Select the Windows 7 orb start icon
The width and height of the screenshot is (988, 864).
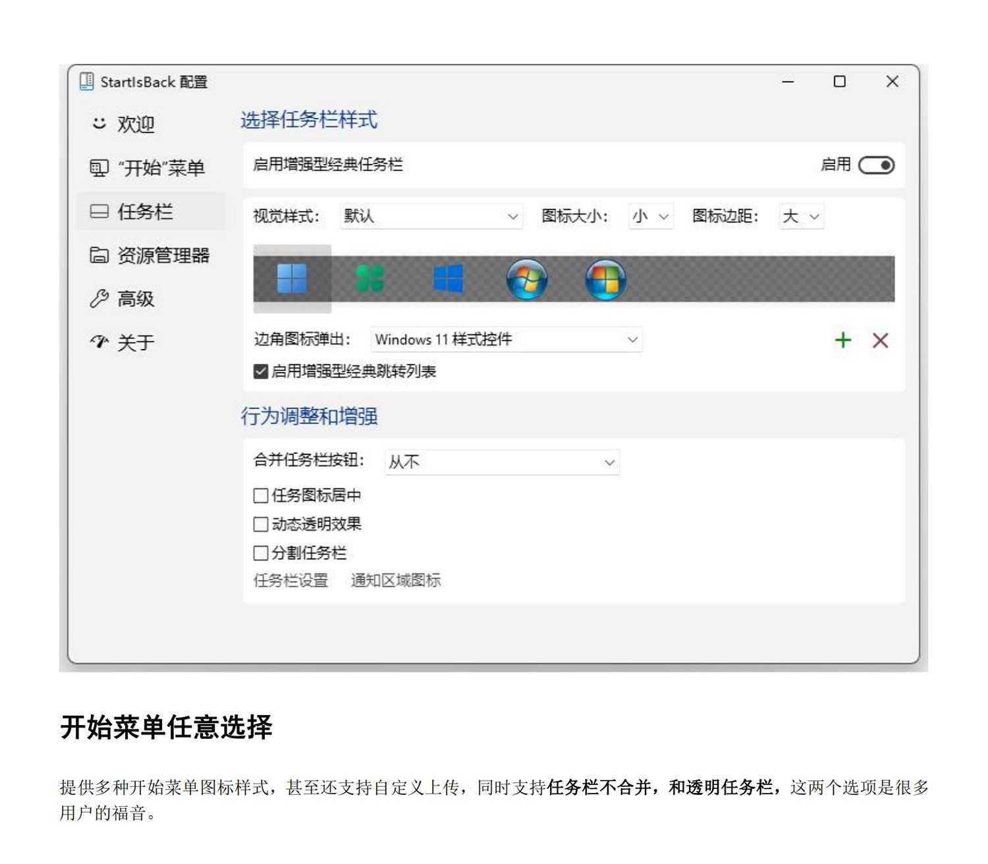tap(527, 279)
